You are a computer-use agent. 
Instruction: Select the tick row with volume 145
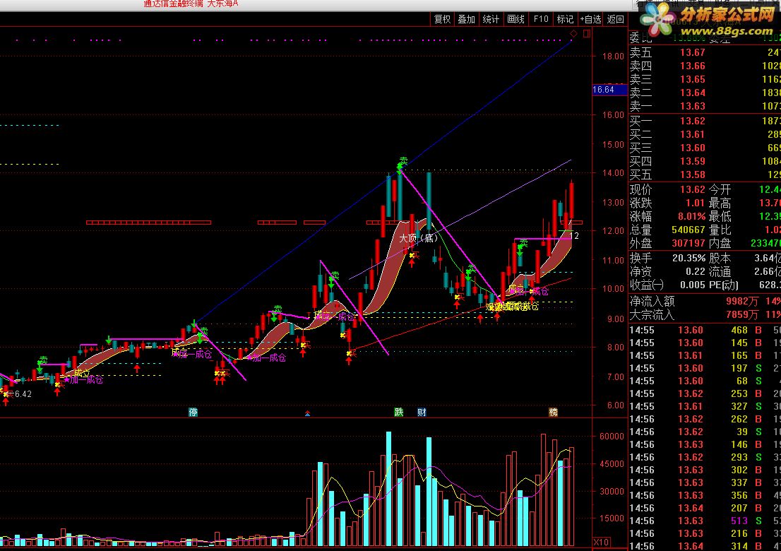pos(705,343)
